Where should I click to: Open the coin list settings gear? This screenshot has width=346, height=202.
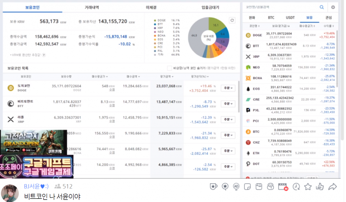tap(333, 7)
